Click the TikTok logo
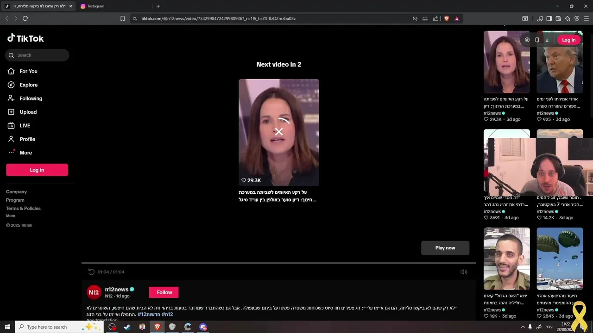The height and width of the screenshot is (333, 593). [25, 38]
